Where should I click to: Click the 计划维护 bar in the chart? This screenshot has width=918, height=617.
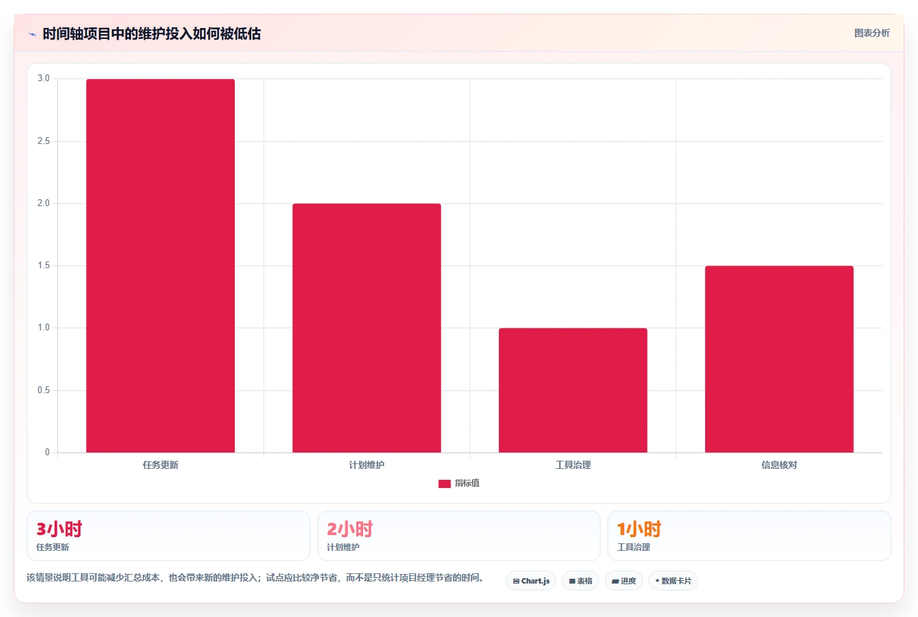pyautogui.click(x=367, y=328)
